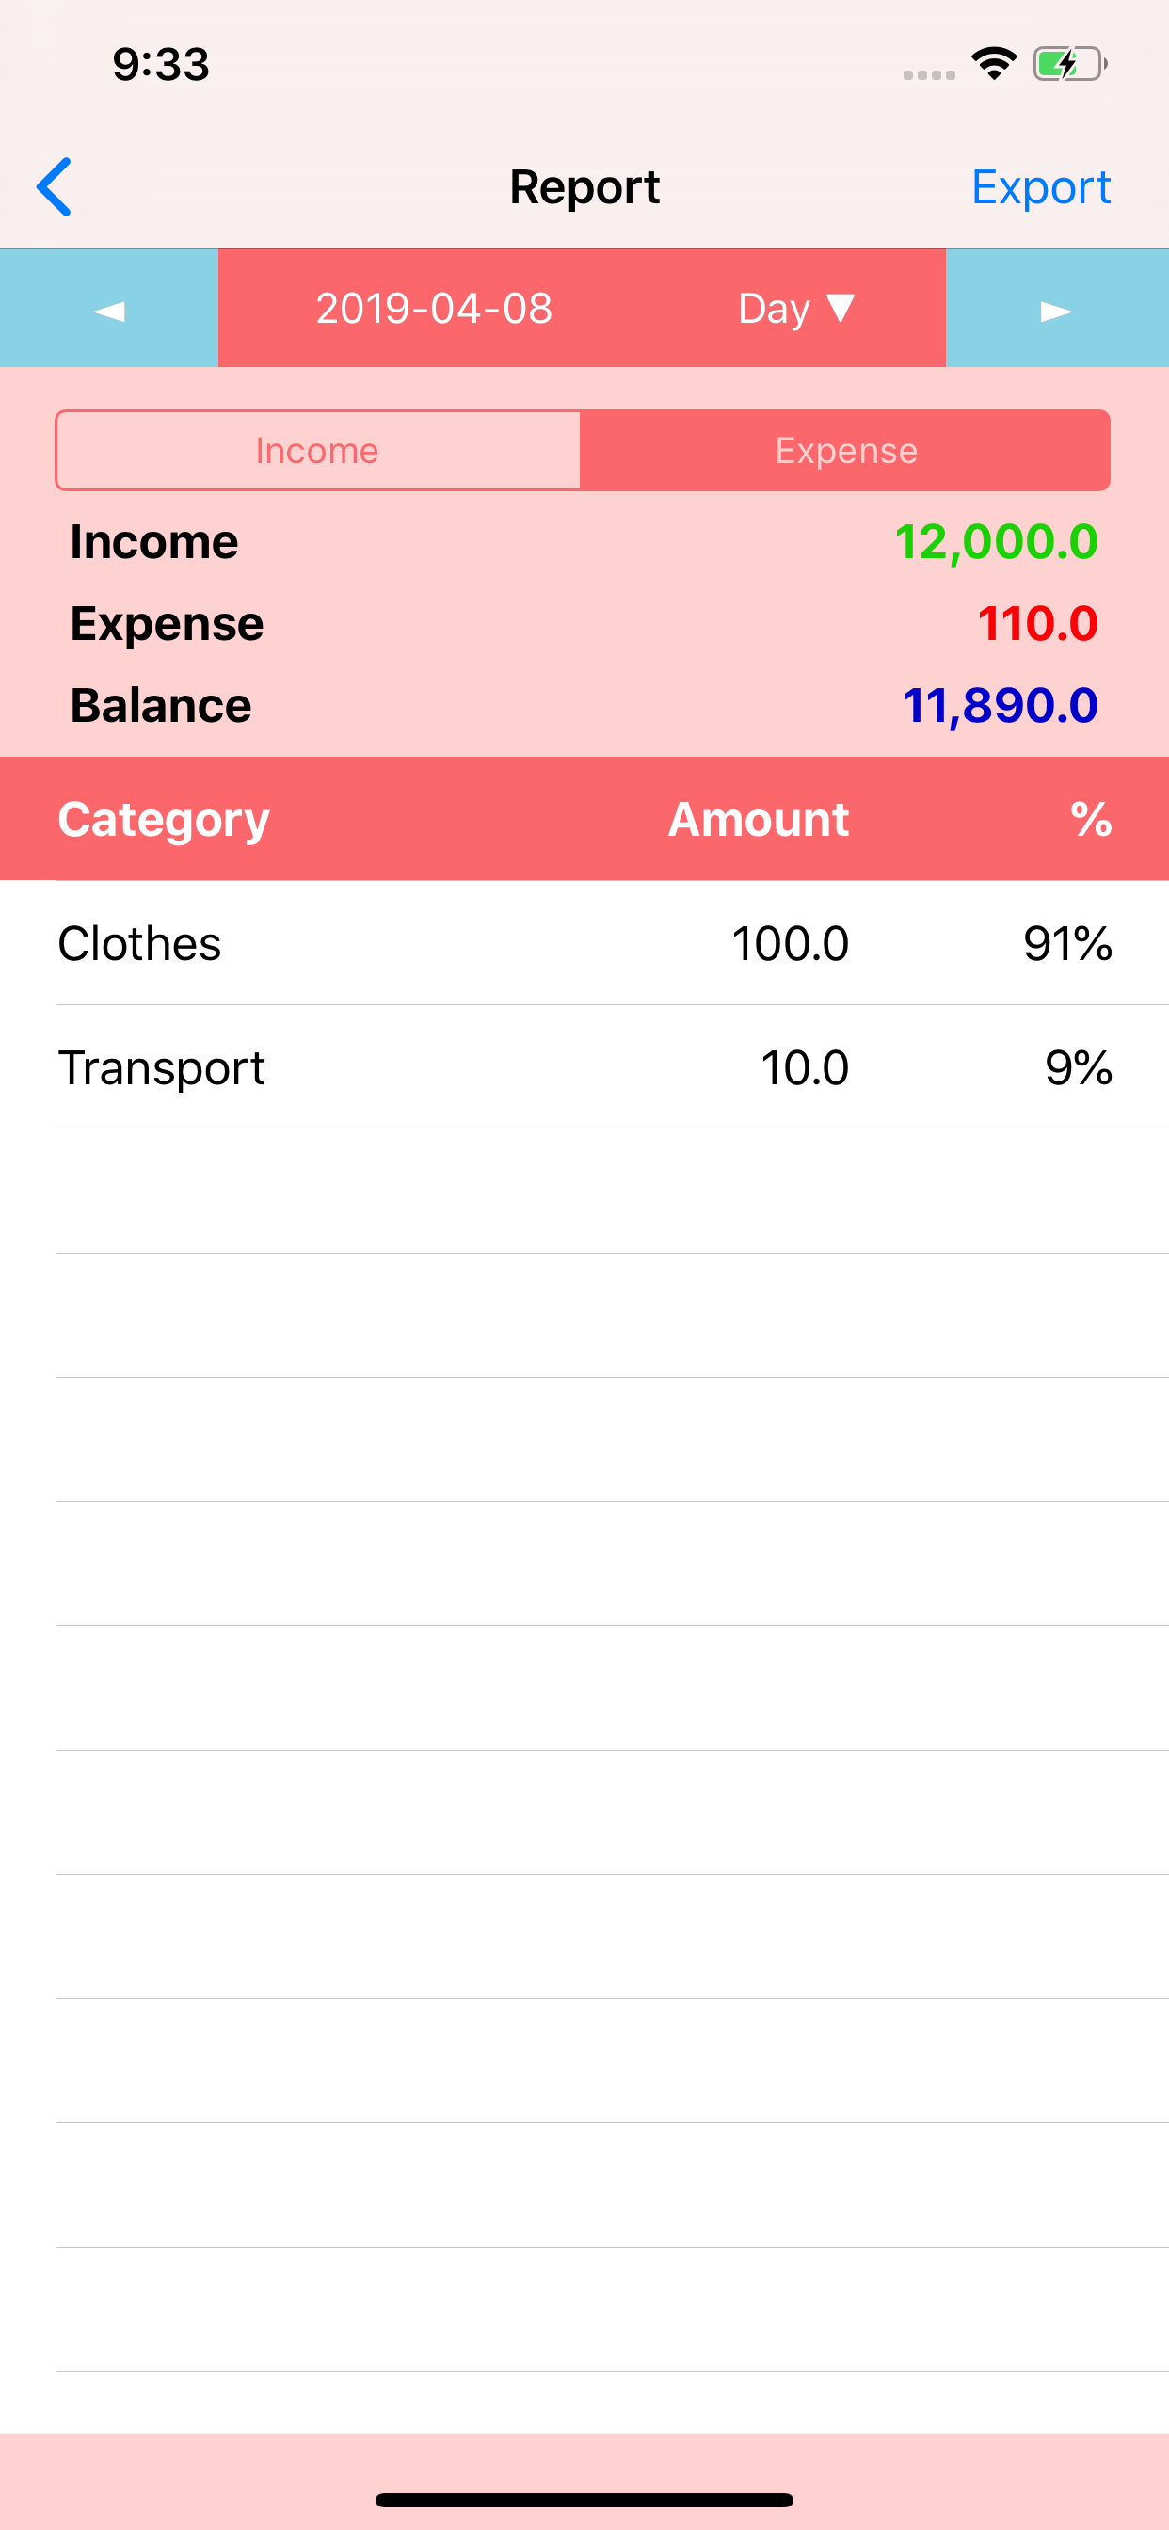This screenshot has width=1169, height=2530.
Task: Tap the blue back chevron
Action: point(55,186)
